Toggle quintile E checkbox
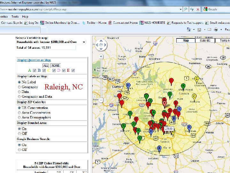Screen dimensions: 230x173 [73, 70]
